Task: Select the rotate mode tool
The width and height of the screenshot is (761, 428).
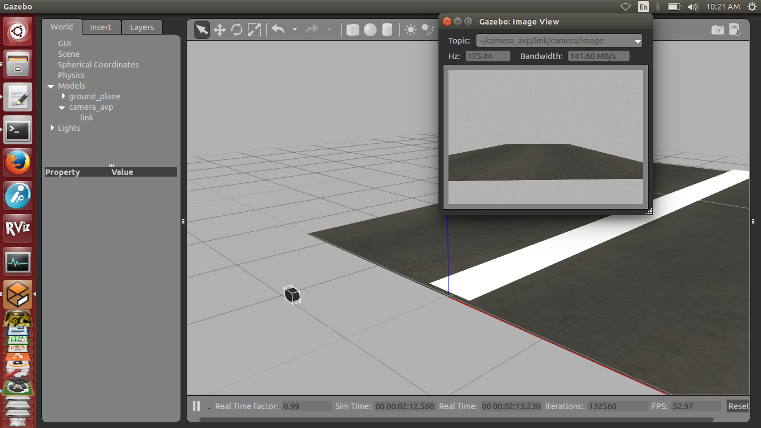Action: click(237, 30)
